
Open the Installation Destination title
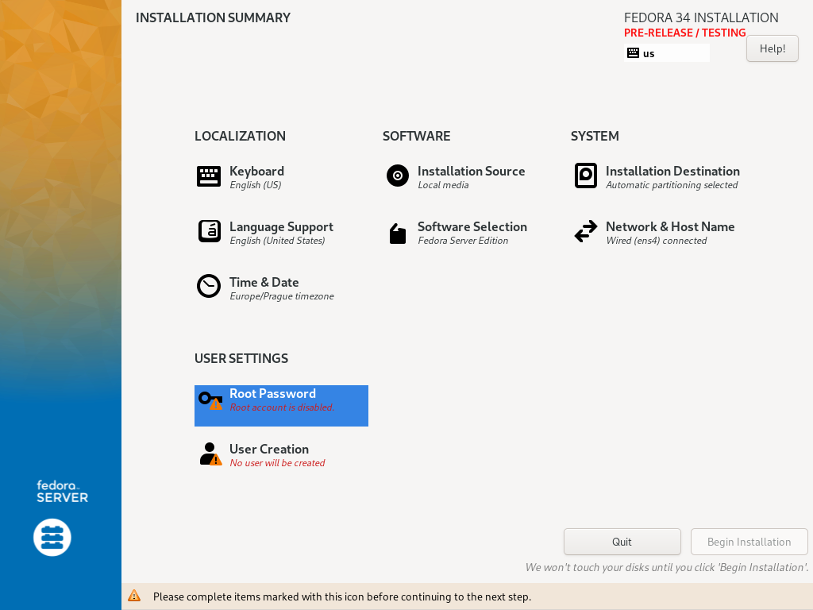click(x=672, y=172)
